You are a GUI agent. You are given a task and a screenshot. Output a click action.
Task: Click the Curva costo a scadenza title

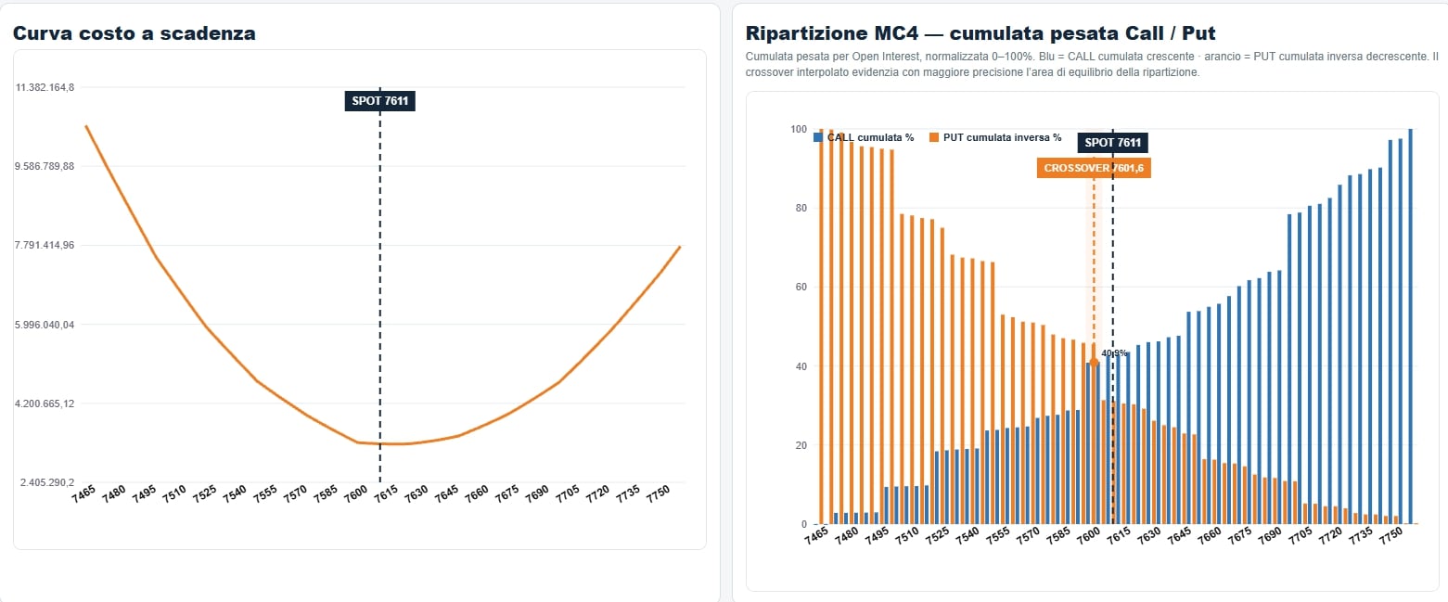pyautogui.click(x=134, y=33)
